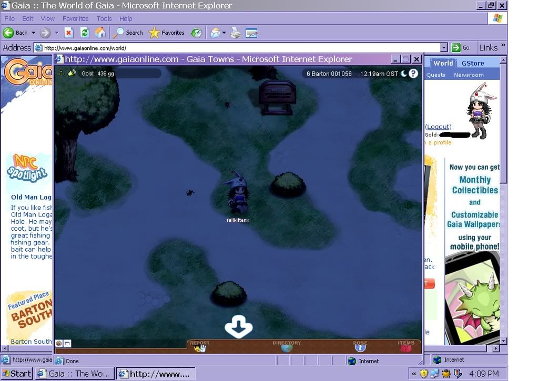Open the Tools menu

click(104, 18)
